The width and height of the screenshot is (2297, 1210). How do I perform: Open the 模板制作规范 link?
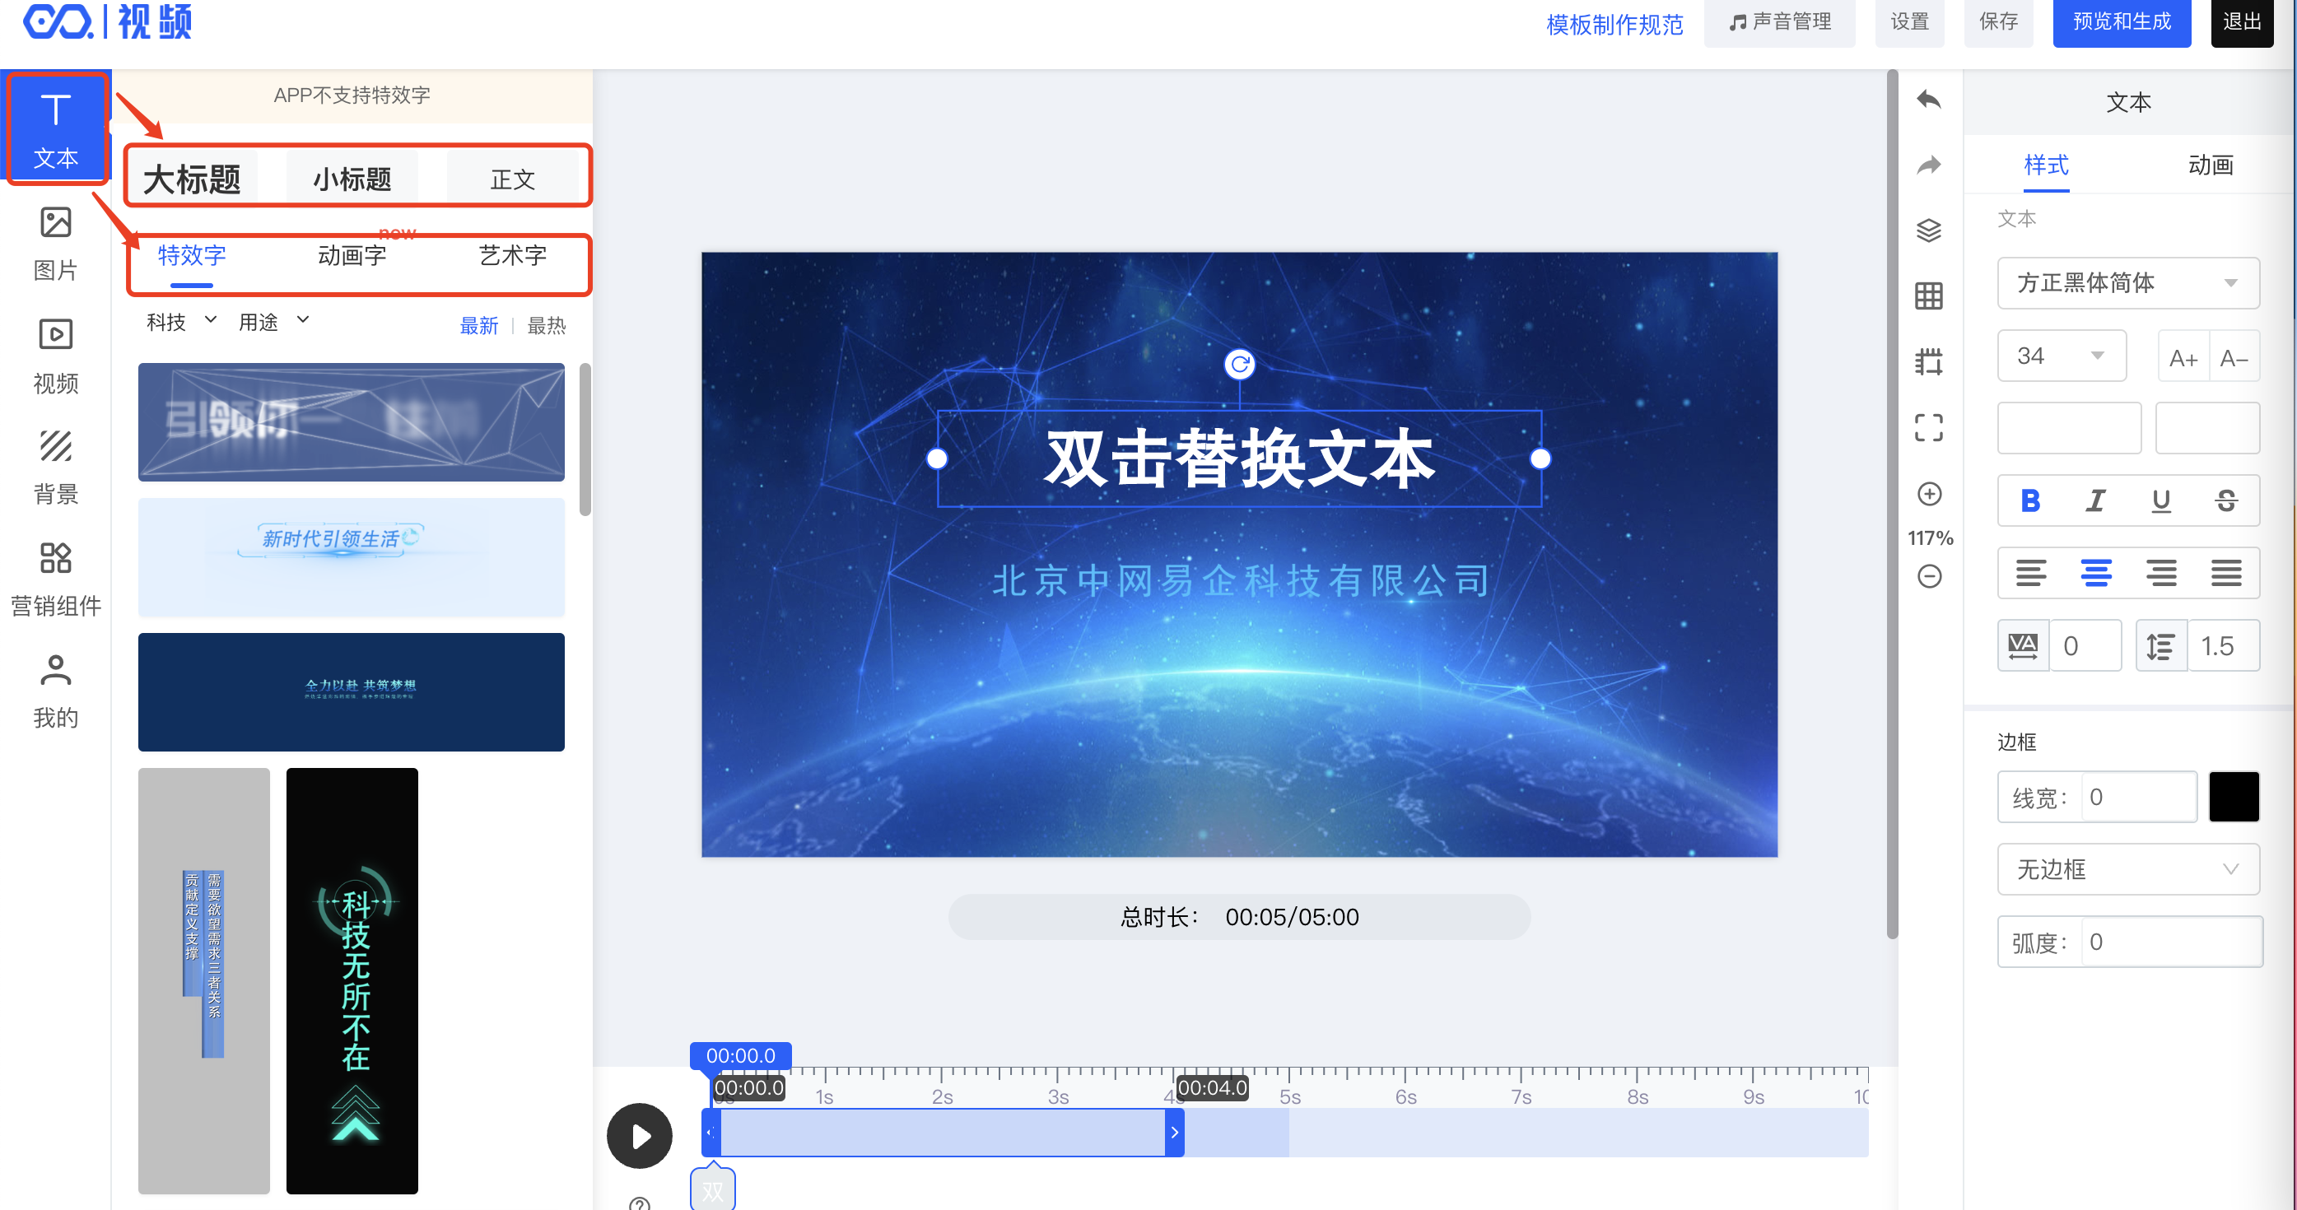point(1614,24)
